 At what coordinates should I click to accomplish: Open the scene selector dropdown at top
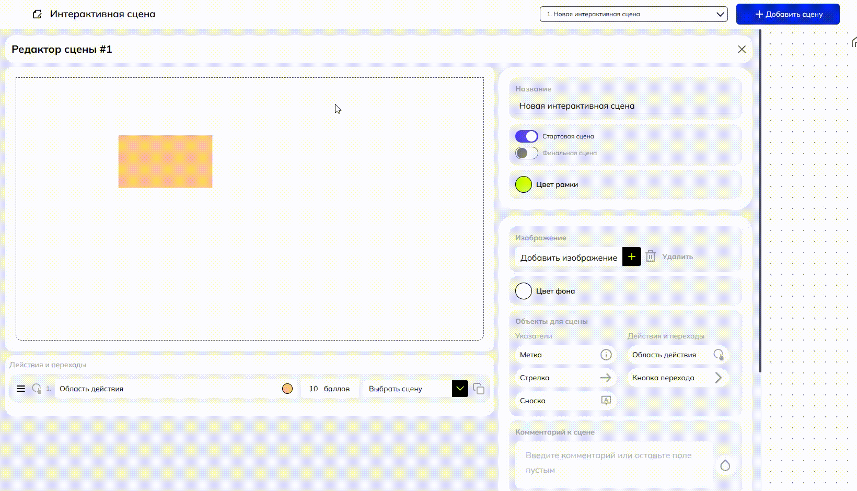[633, 14]
